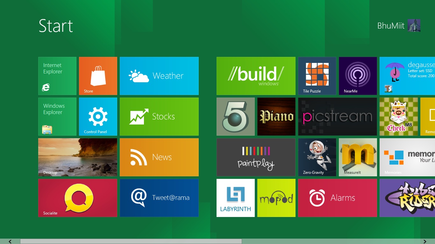Viewport: 435px width, 244px height.
Task: Launch the Labyrinth game tile
Action: coord(236,198)
